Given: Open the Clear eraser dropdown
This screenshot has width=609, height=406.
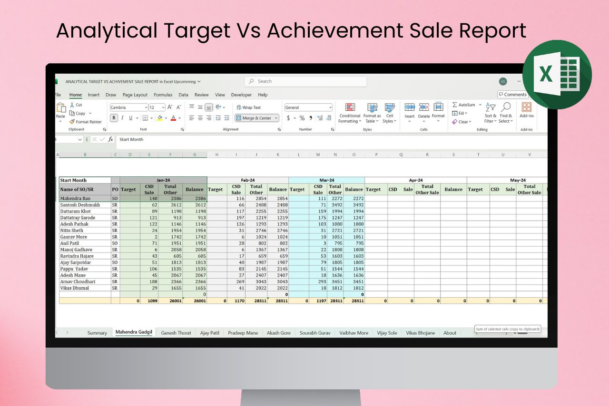Looking at the screenshot, I should [x=462, y=122].
